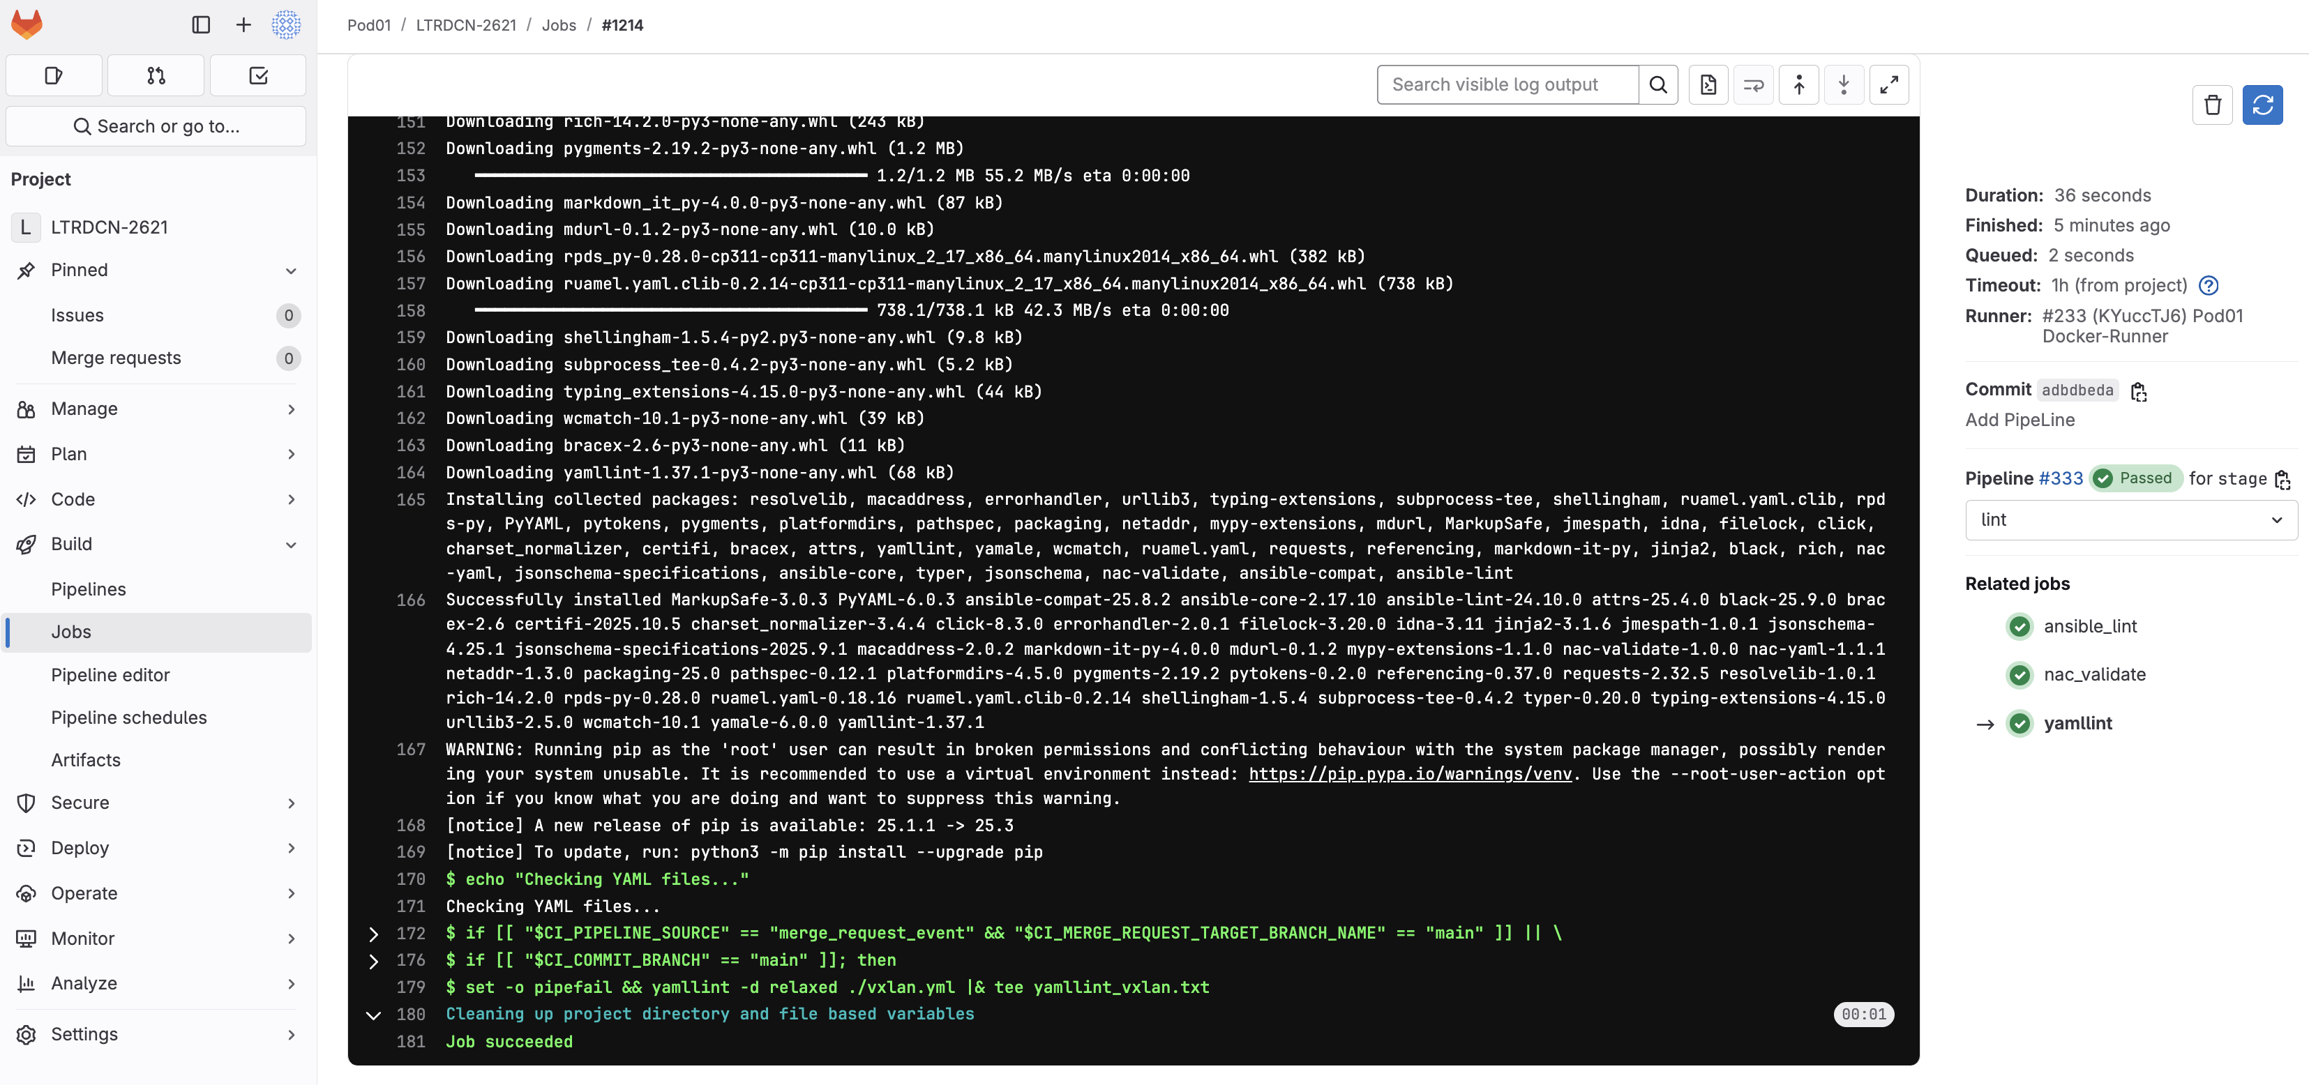The height and width of the screenshot is (1085, 2309).
Task: Open the ansible_lint related job
Action: point(2089,626)
